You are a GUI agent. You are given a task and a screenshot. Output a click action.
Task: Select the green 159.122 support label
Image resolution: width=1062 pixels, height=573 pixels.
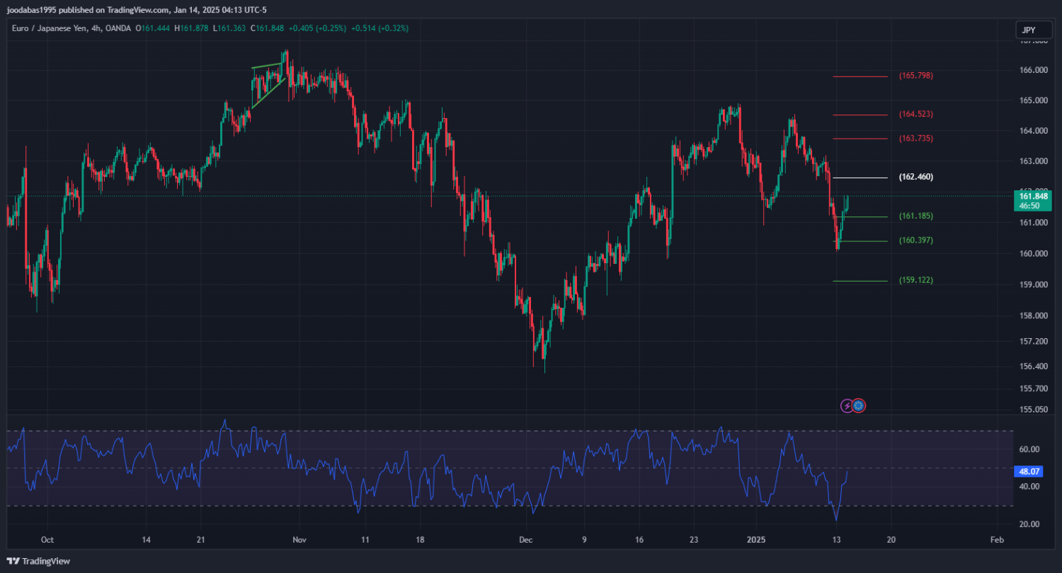tap(915, 280)
